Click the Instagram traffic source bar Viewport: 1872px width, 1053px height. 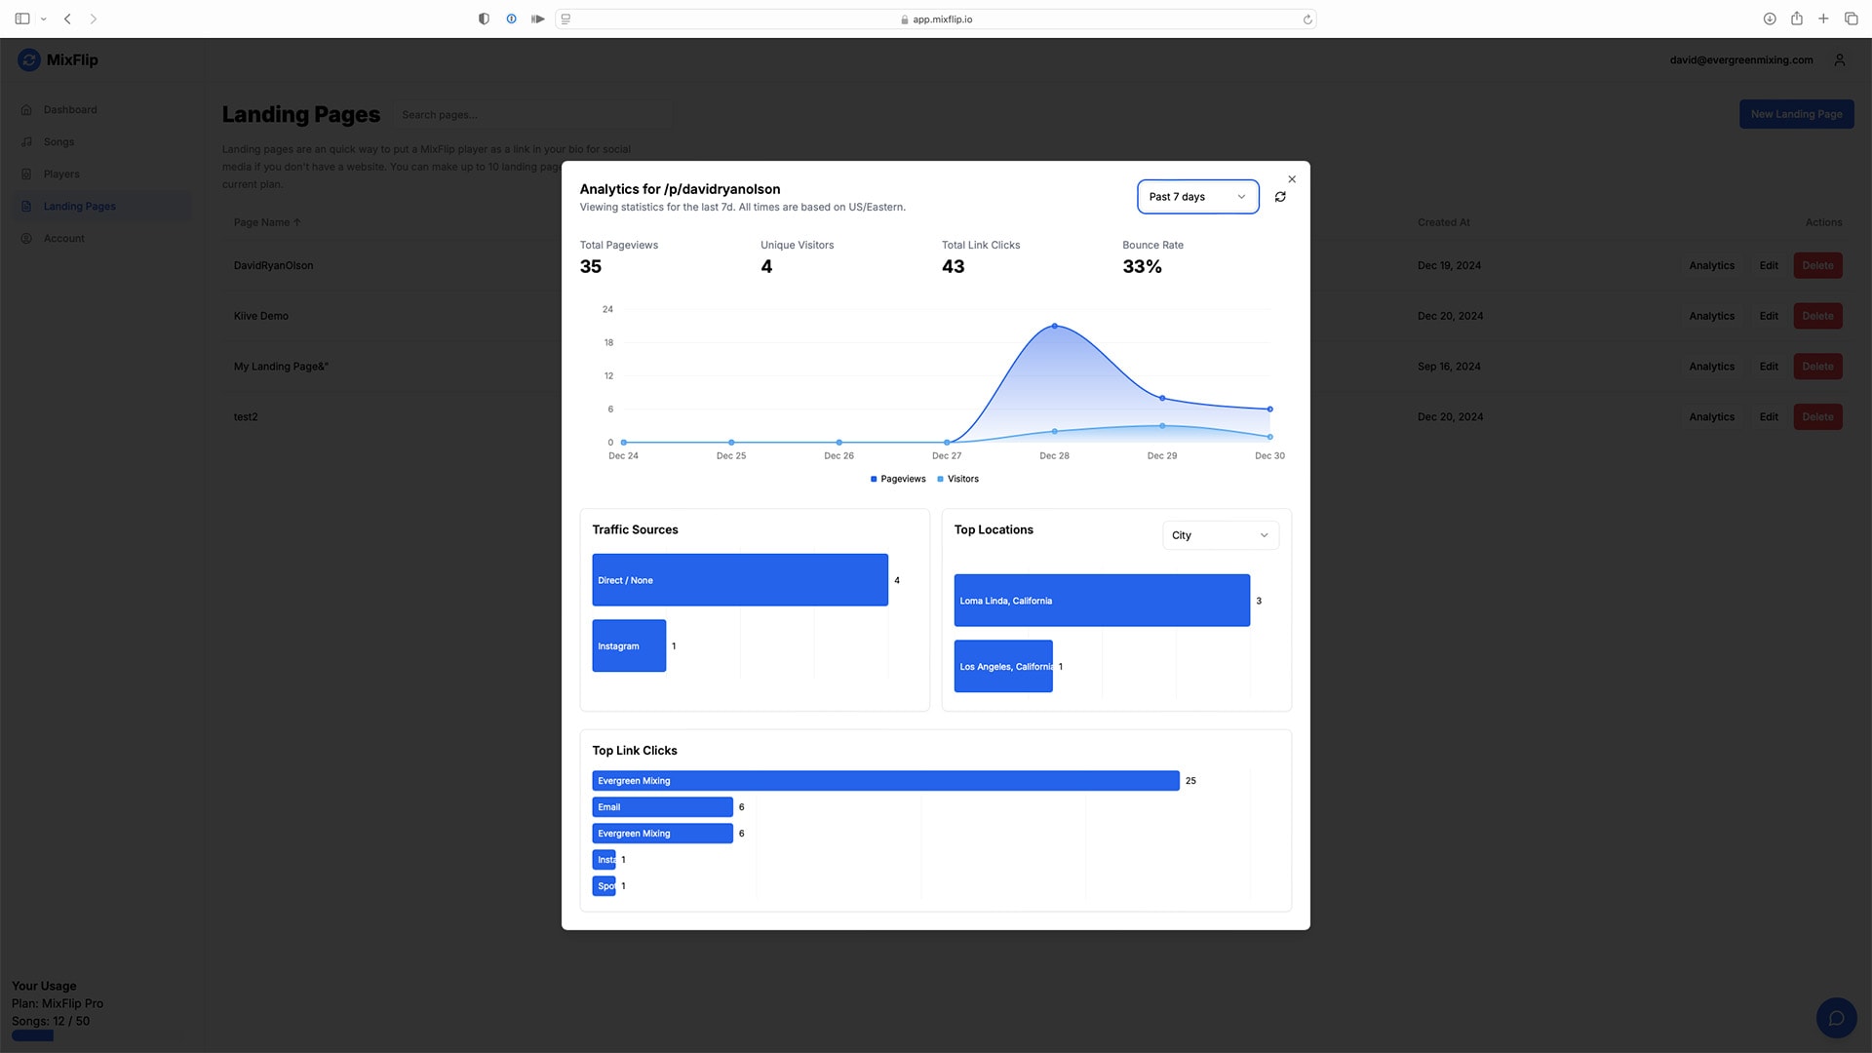629,646
